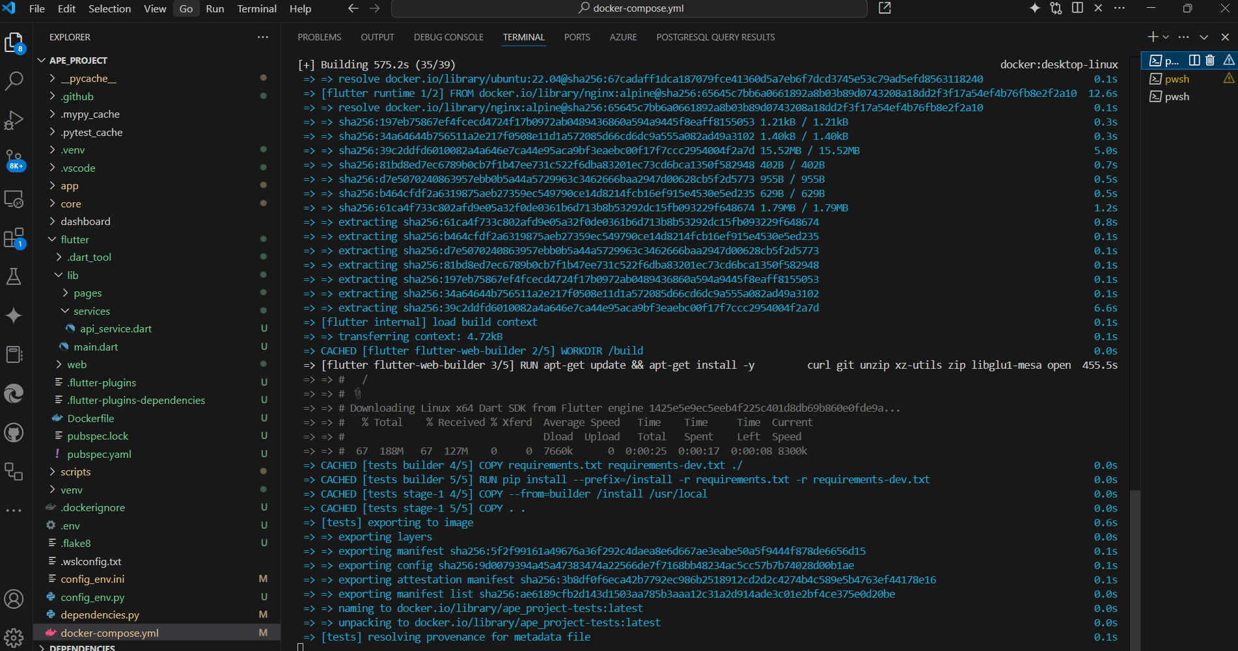This screenshot has width=1238, height=651.
Task: Open the sparkle AI assistant view
Action: (14, 315)
